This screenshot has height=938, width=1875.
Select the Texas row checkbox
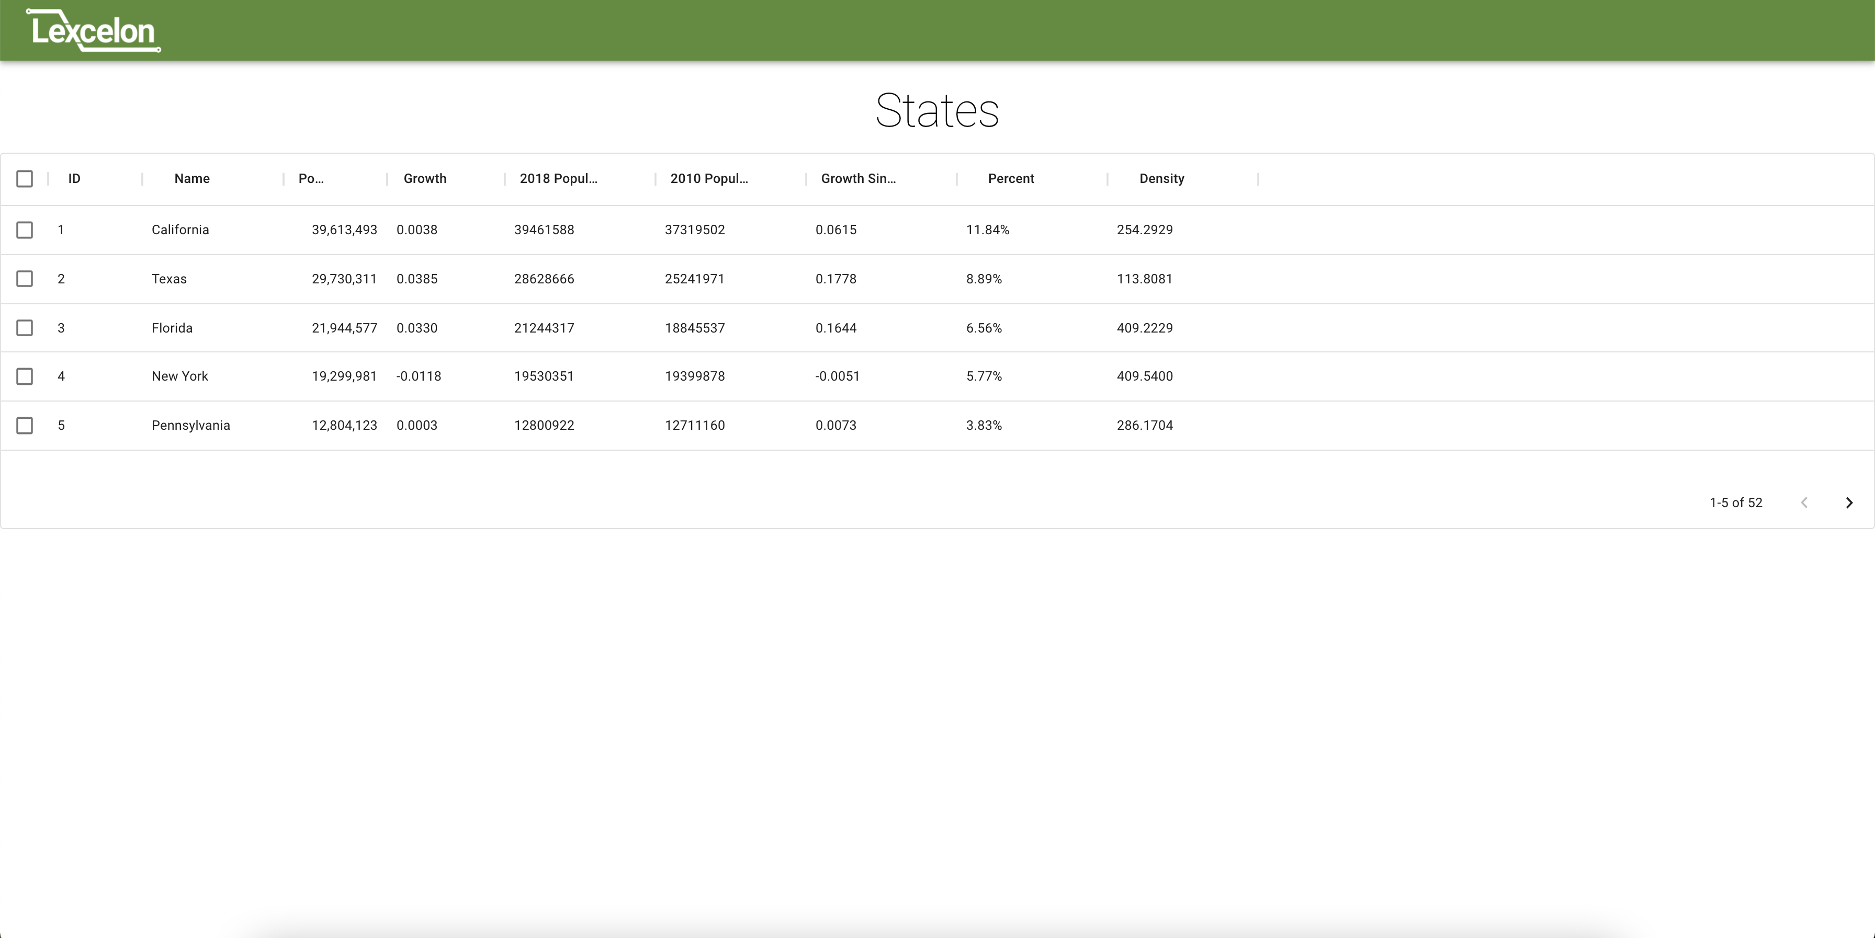tap(25, 279)
